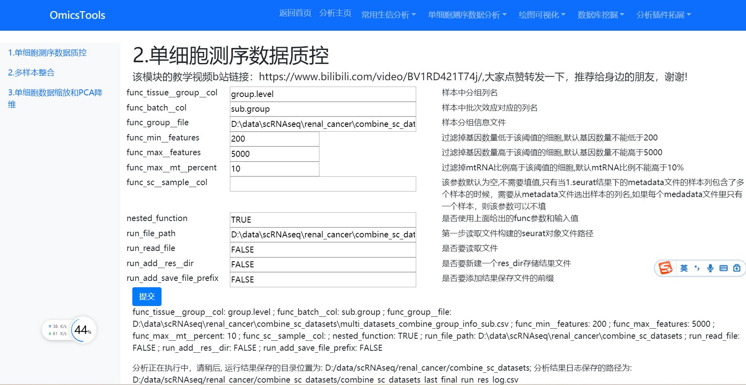Click the network speed indicator widget

coord(57,330)
